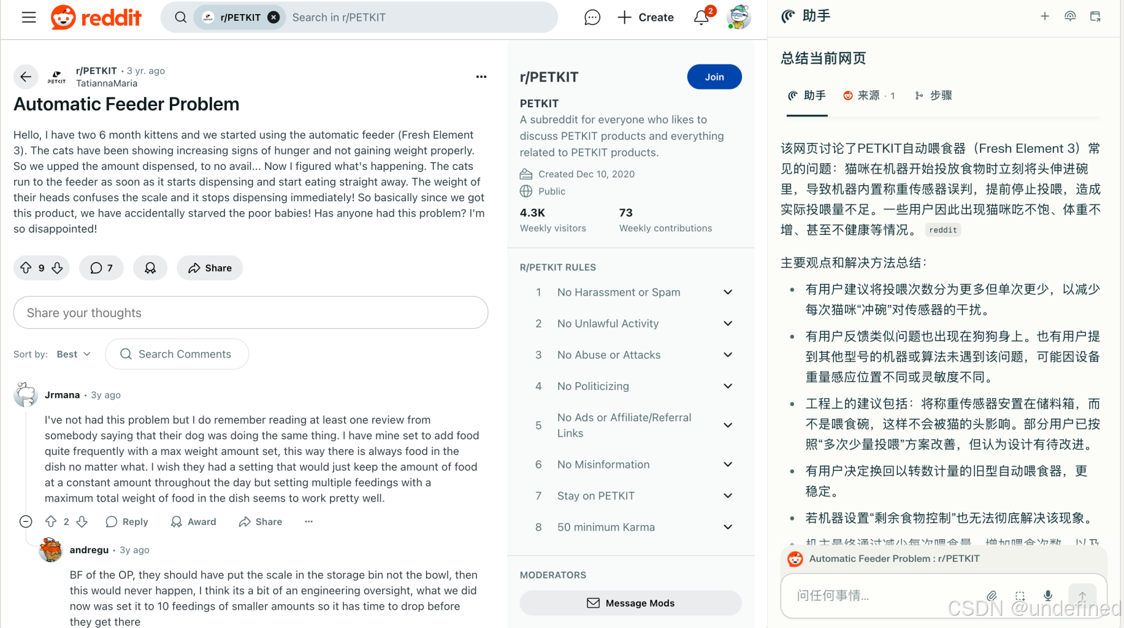Attach a file with the paperclip icon
1124x628 pixels.
point(992,595)
